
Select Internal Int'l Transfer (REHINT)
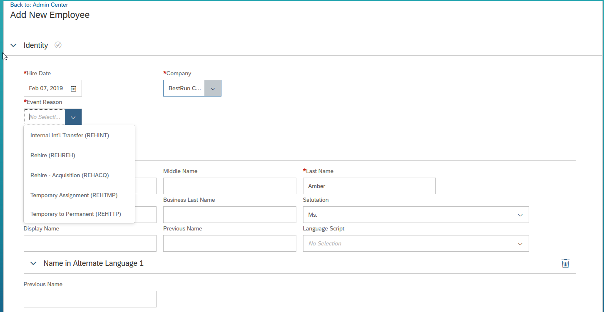(79, 135)
